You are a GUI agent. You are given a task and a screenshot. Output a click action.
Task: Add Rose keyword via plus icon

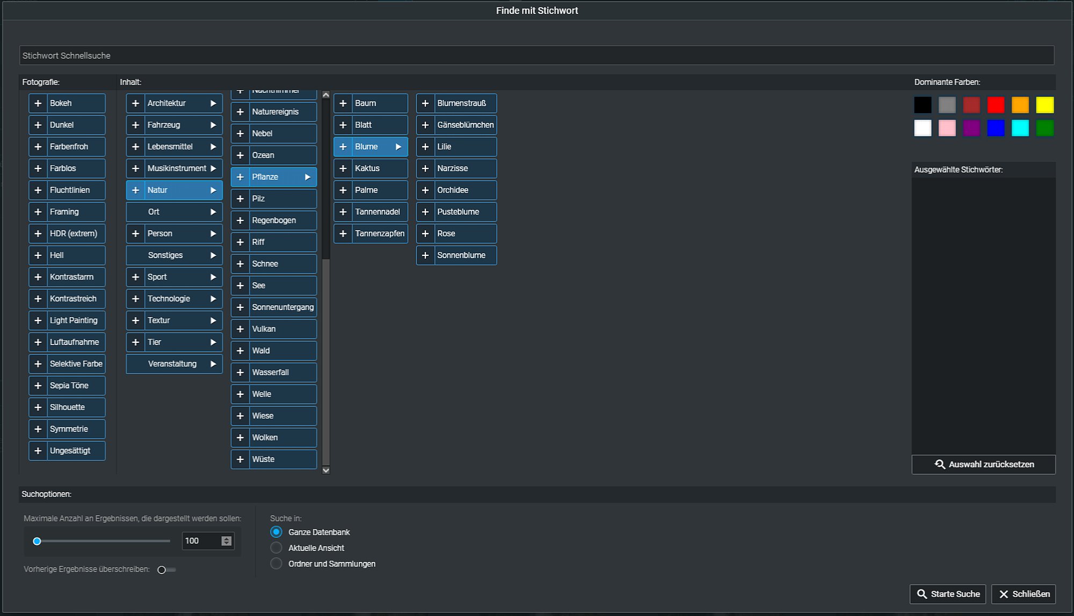point(425,233)
